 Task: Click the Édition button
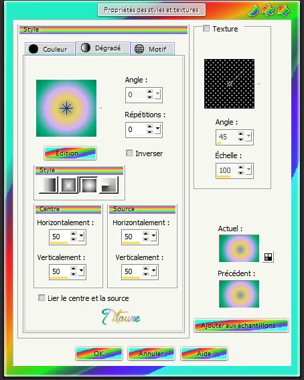point(70,153)
